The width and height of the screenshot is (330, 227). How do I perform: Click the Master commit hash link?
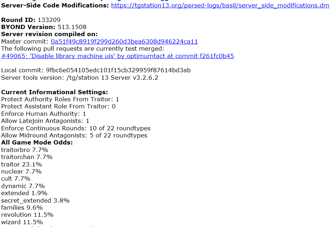click(124, 41)
